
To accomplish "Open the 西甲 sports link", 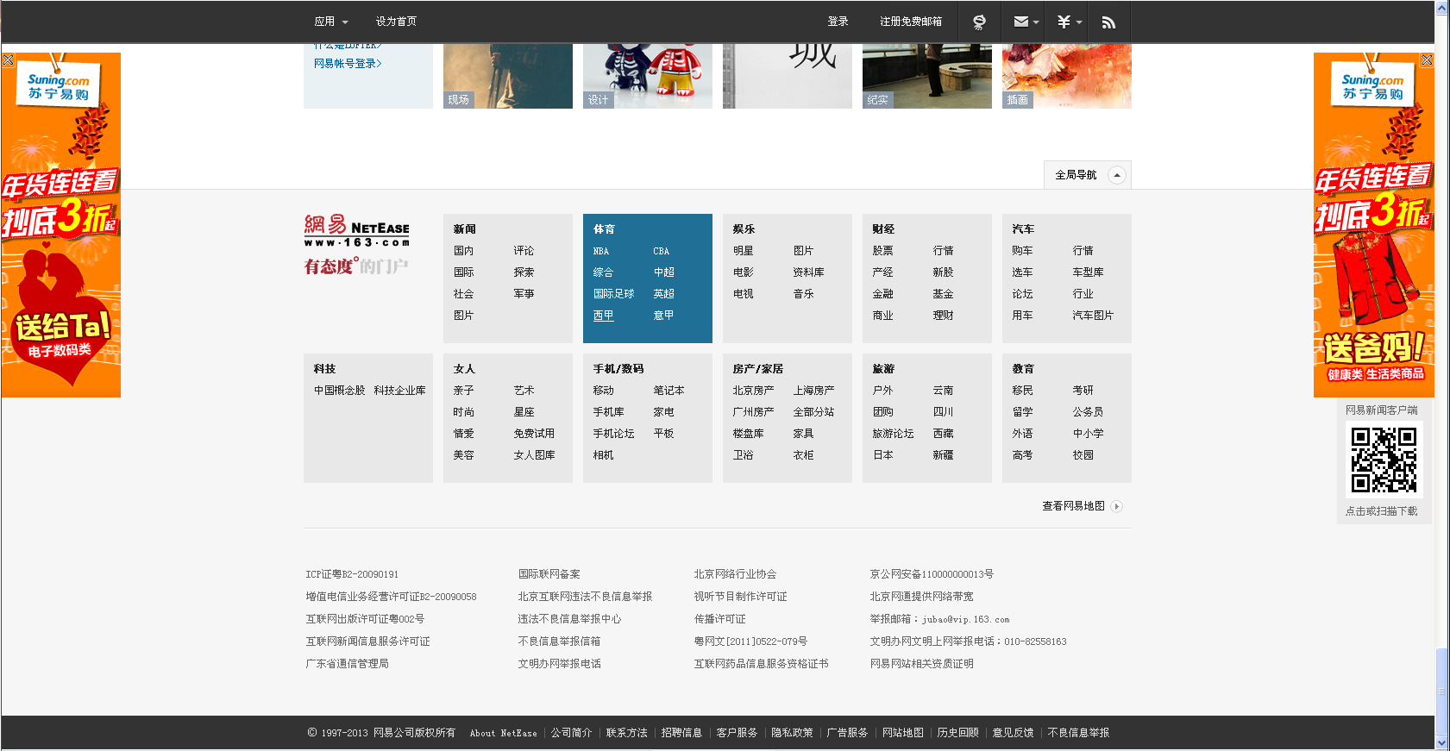I will pyautogui.click(x=603, y=316).
